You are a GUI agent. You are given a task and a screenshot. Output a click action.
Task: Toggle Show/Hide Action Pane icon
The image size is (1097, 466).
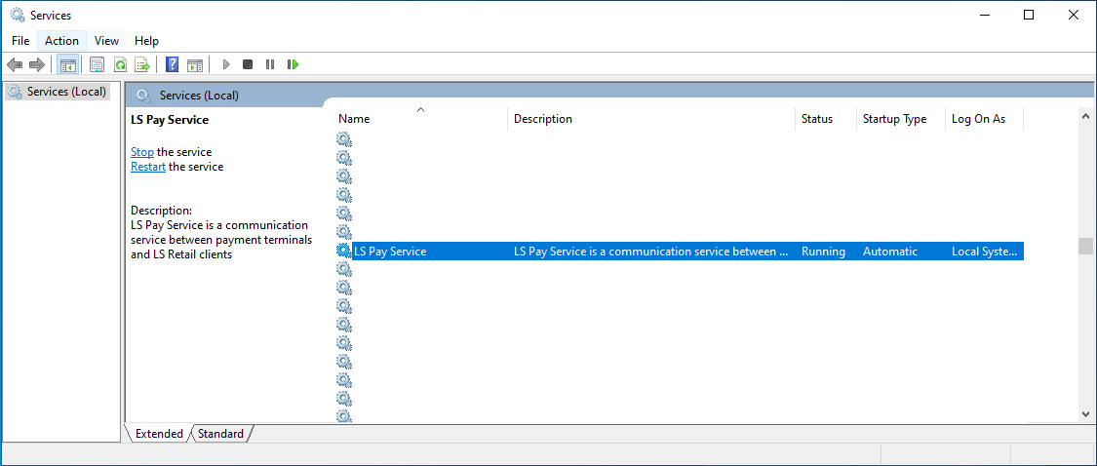195,65
